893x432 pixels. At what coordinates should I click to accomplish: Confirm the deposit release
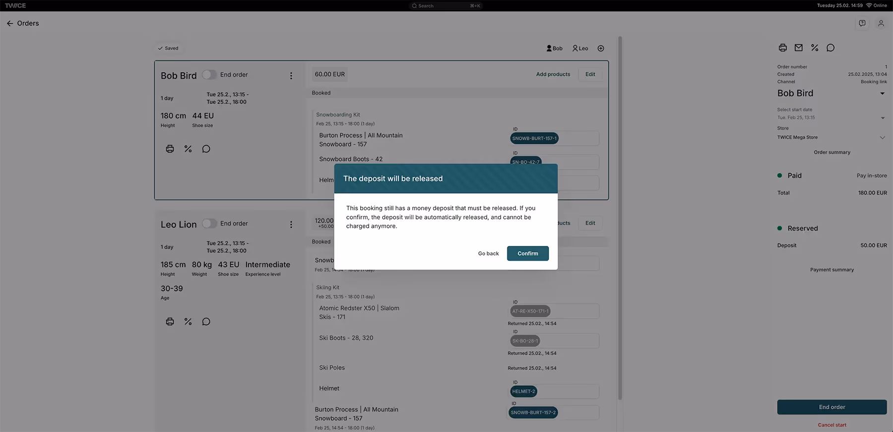coord(527,253)
